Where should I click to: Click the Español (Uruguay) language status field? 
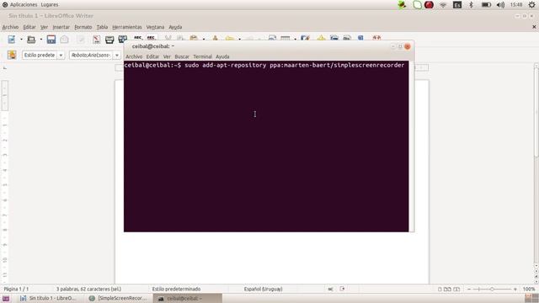264,290
